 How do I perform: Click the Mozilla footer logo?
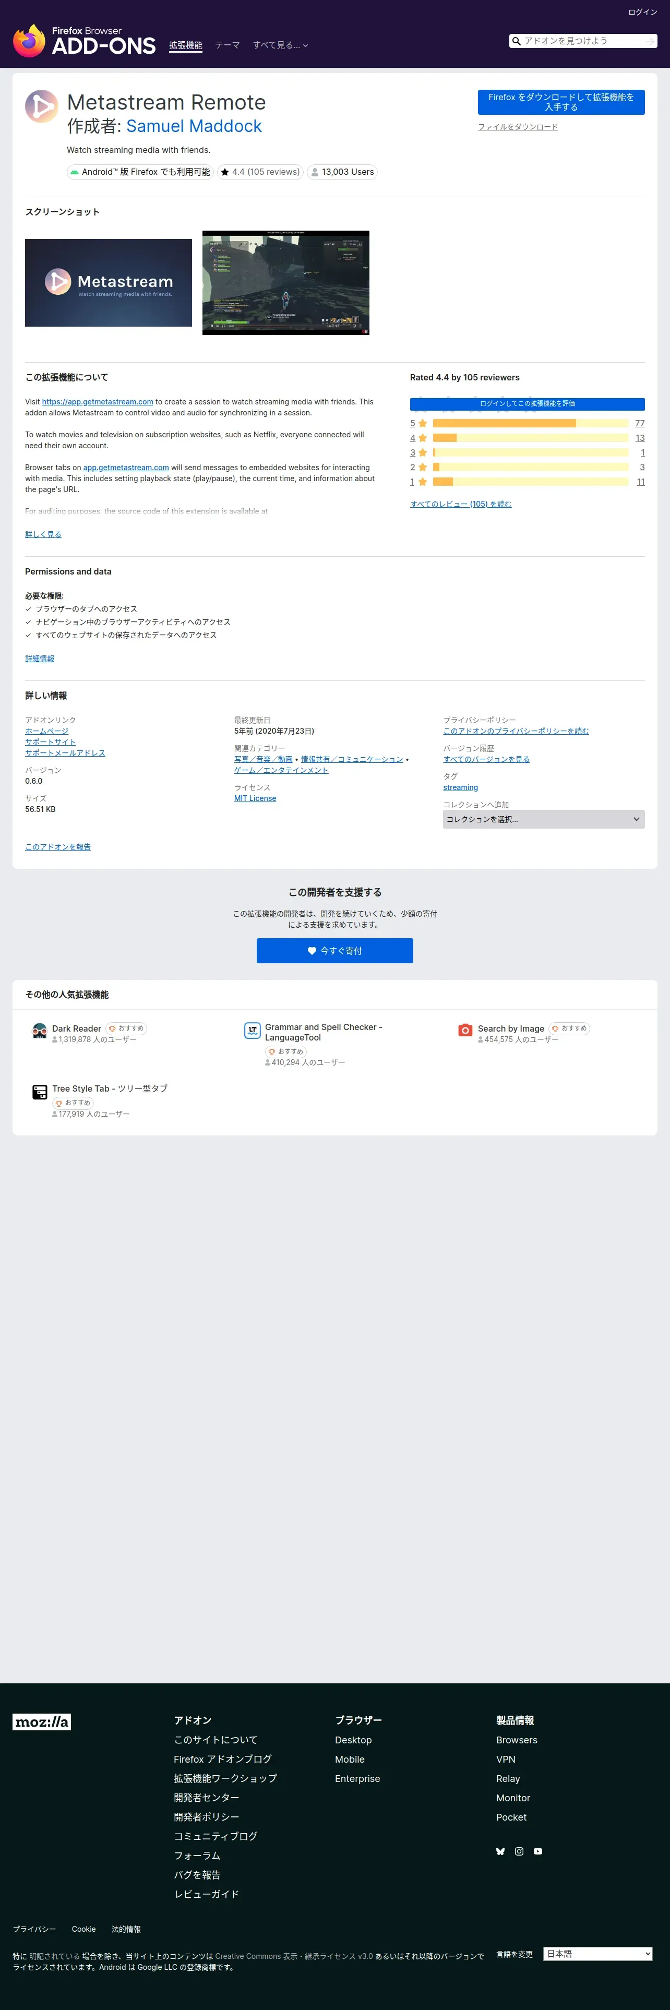[x=41, y=1722]
